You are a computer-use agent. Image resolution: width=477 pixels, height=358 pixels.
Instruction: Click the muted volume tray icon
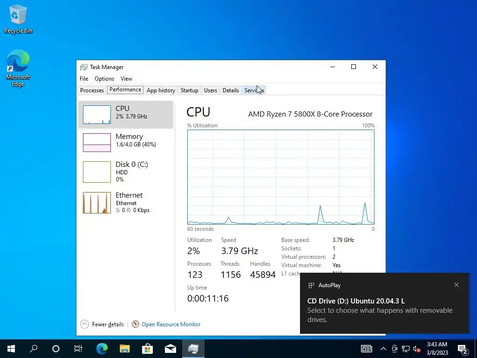(x=417, y=349)
